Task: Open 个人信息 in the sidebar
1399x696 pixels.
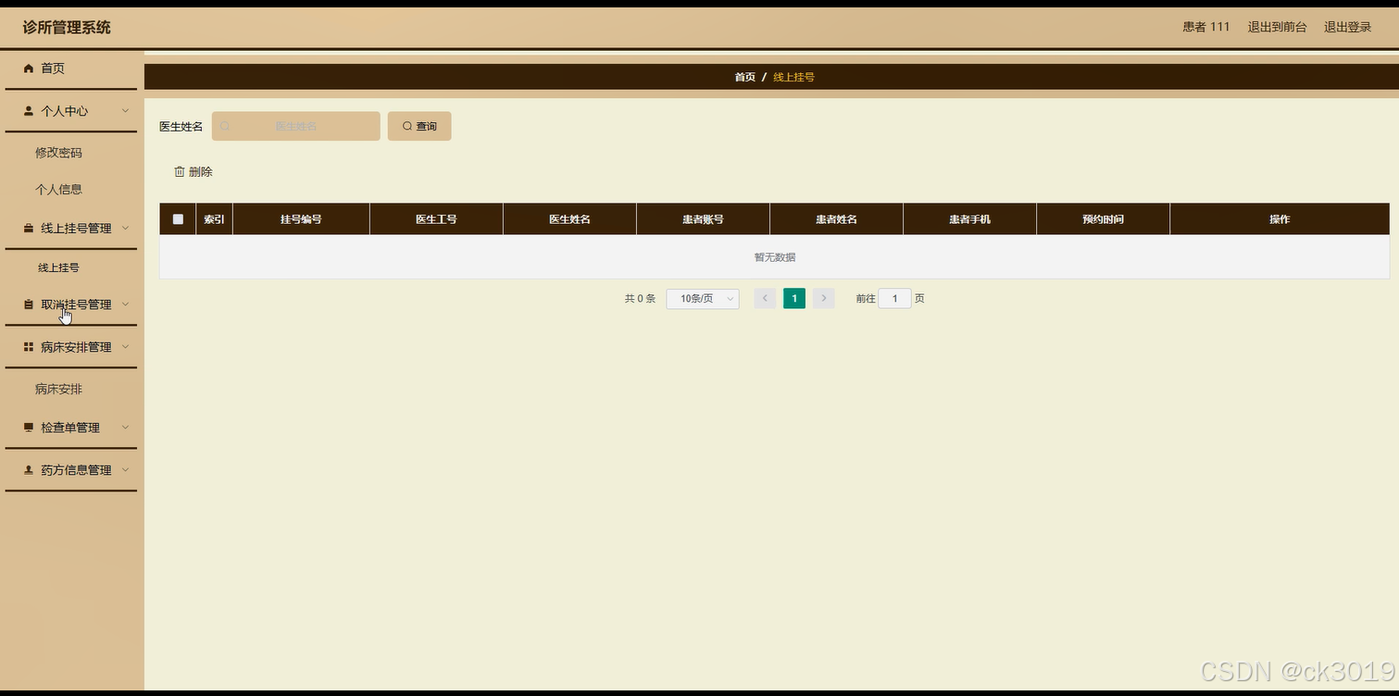Action: click(x=58, y=189)
